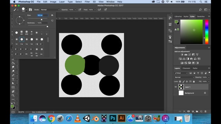221x124 pixels.
Task: Select the Background layer row
Action: pyautogui.click(x=191, y=93)
